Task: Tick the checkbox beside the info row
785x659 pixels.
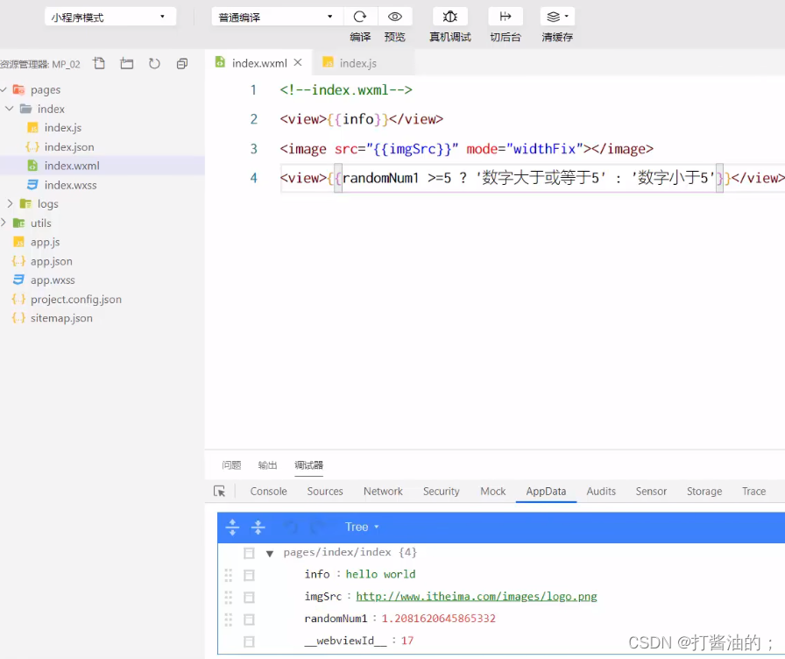Action: tap(249, 575)
